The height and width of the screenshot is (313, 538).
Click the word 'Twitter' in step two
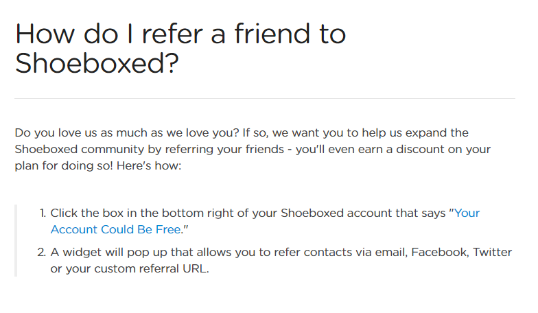point(493,253)
